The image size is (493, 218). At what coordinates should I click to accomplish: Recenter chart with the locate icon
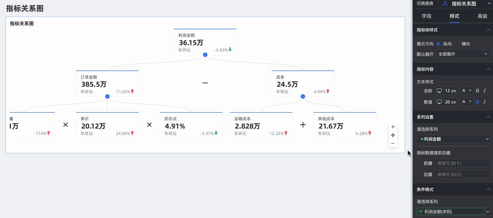click(393, 135)
